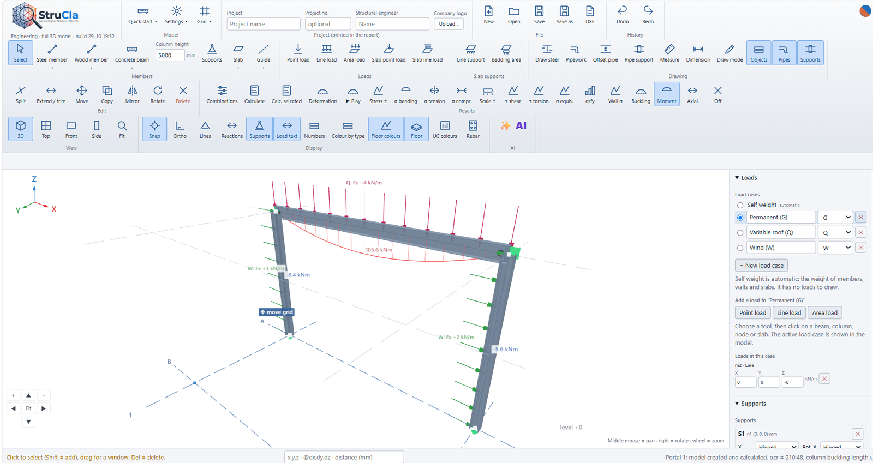Delete the Wind (W) load case
The height and width of the screenshot is (463, 873).
[860, 248]
